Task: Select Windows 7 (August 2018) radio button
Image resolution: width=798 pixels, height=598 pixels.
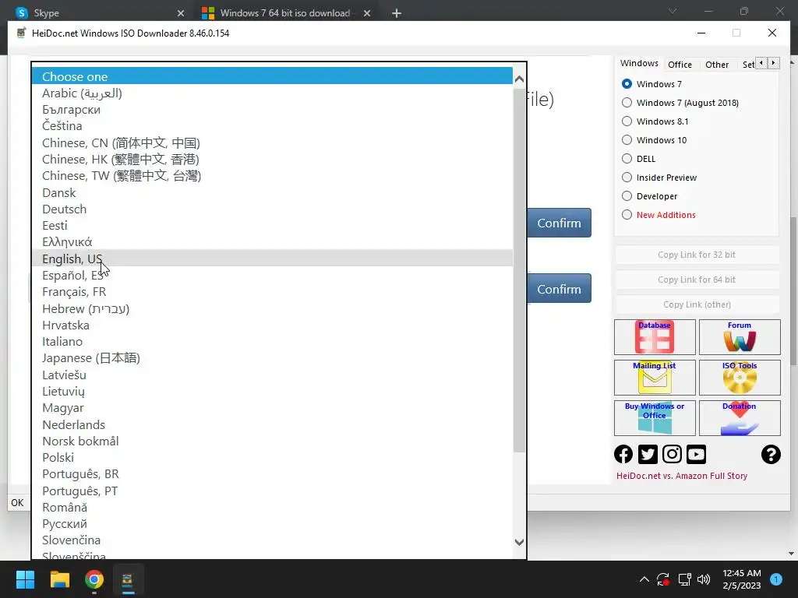Action: click(x=627, y=103)
